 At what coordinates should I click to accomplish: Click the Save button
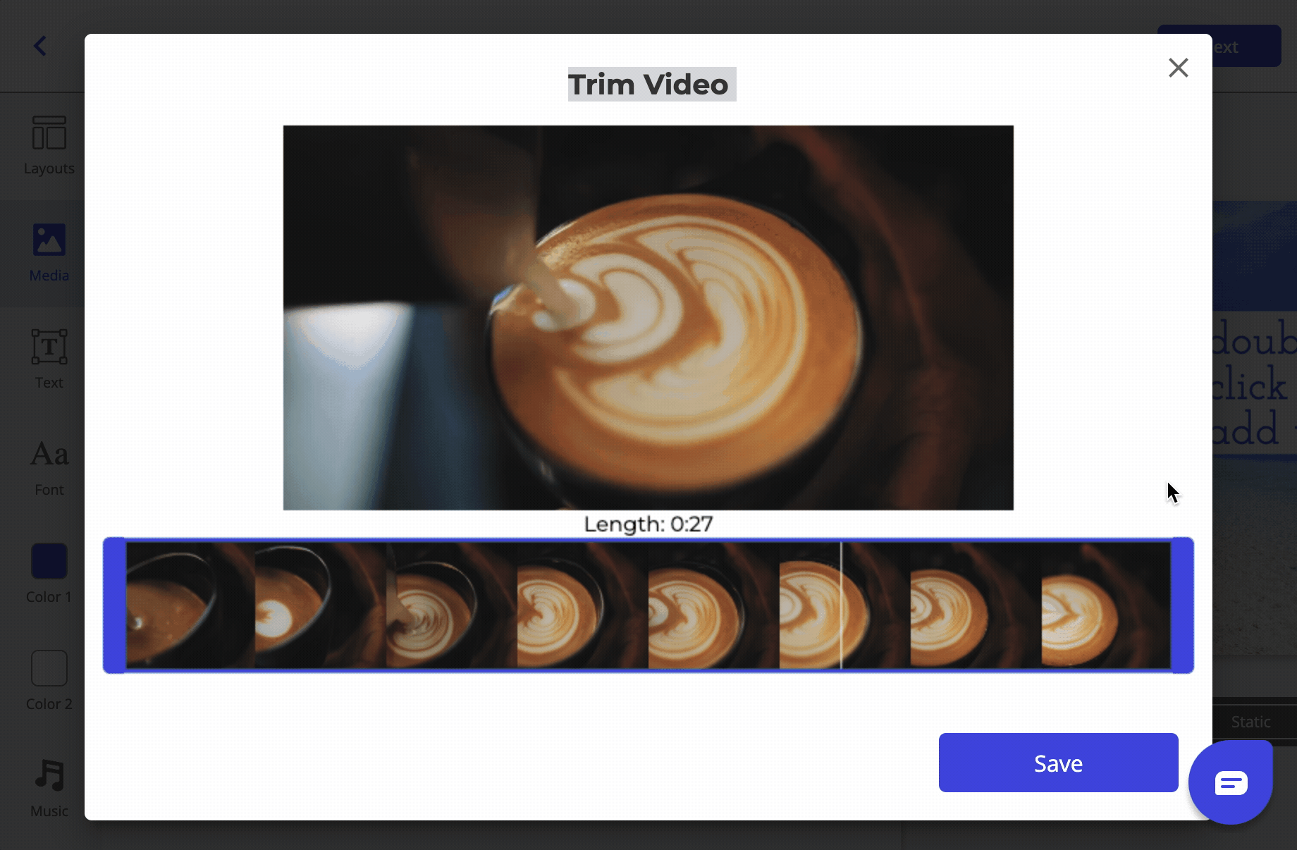click(1057, 763)
